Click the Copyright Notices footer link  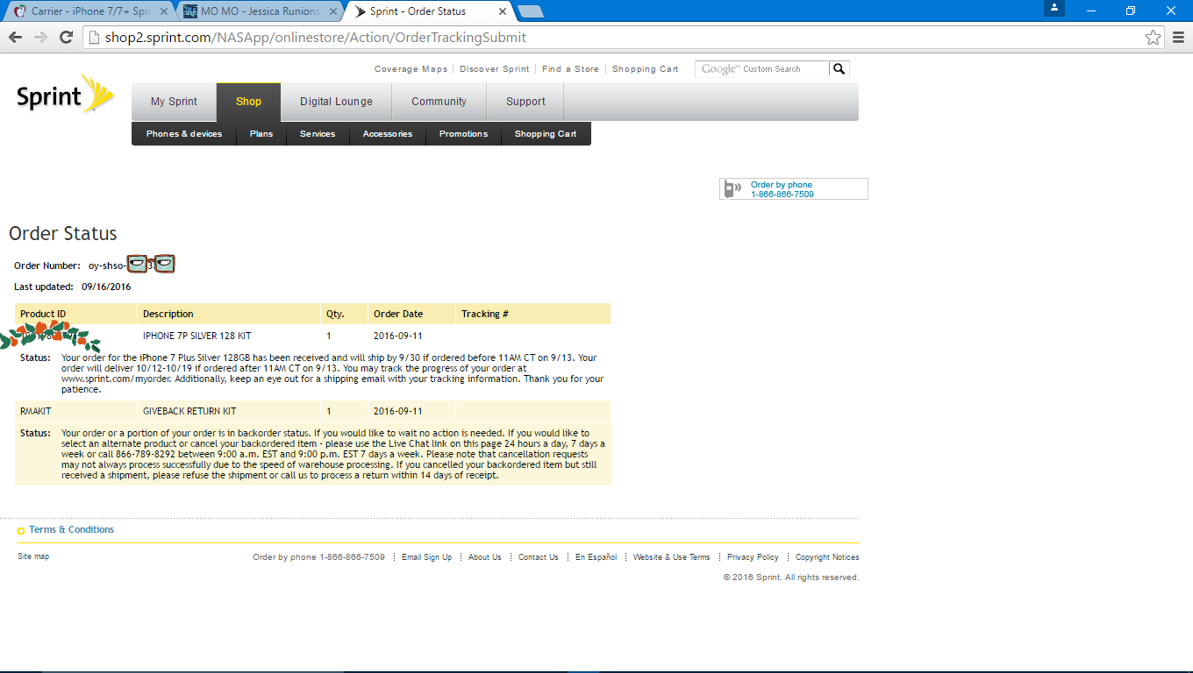[x=827, y=557]
